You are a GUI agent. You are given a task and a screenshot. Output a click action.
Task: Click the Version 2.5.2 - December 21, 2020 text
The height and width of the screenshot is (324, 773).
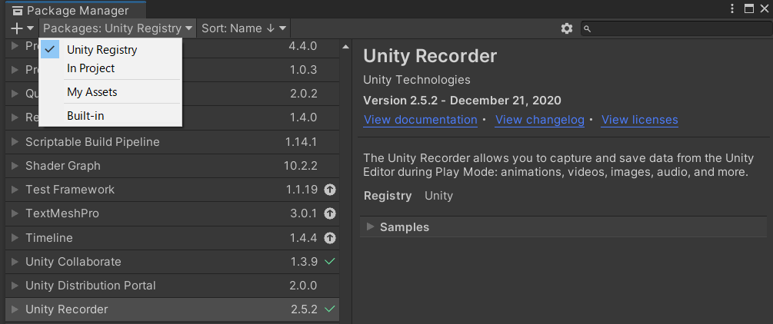point(462,101)
